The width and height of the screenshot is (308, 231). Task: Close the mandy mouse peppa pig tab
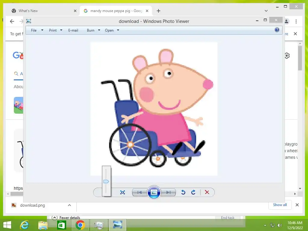(x=147, y=11)
